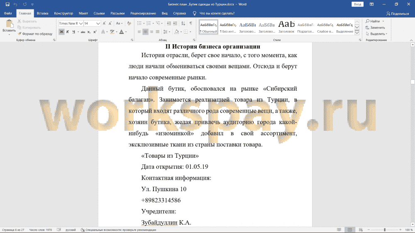Toggle italic (К) formatting
This screenshot has width=415, height=233.
point(68,32)
